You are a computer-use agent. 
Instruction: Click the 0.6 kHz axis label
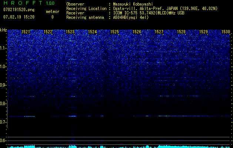tap(3, 141)
